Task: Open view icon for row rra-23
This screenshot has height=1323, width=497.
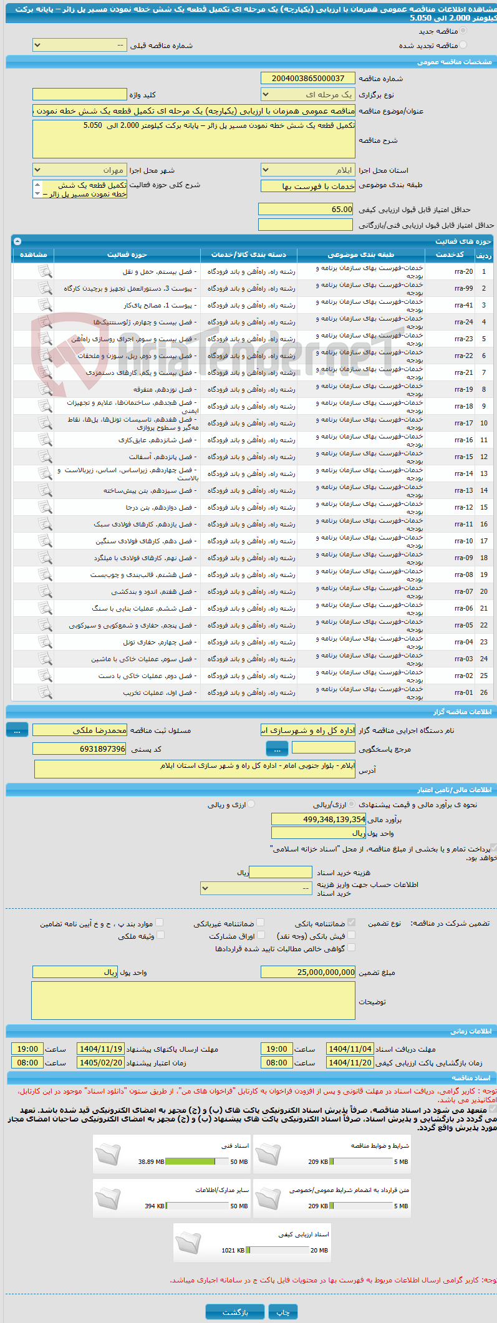Action: pyautogui.click(x=45, y=339)
